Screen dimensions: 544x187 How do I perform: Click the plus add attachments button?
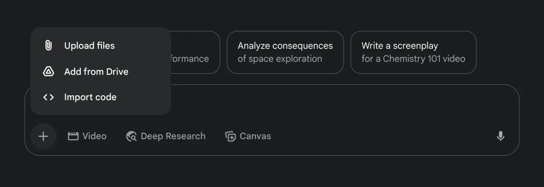click(43, 136)
